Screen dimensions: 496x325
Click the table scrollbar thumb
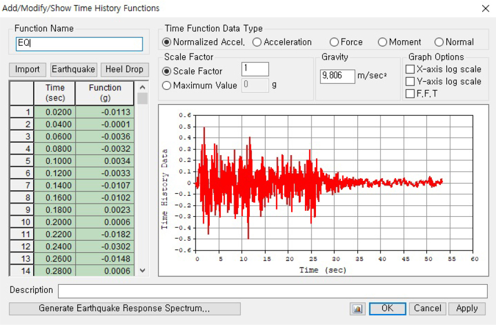[143, 98]
